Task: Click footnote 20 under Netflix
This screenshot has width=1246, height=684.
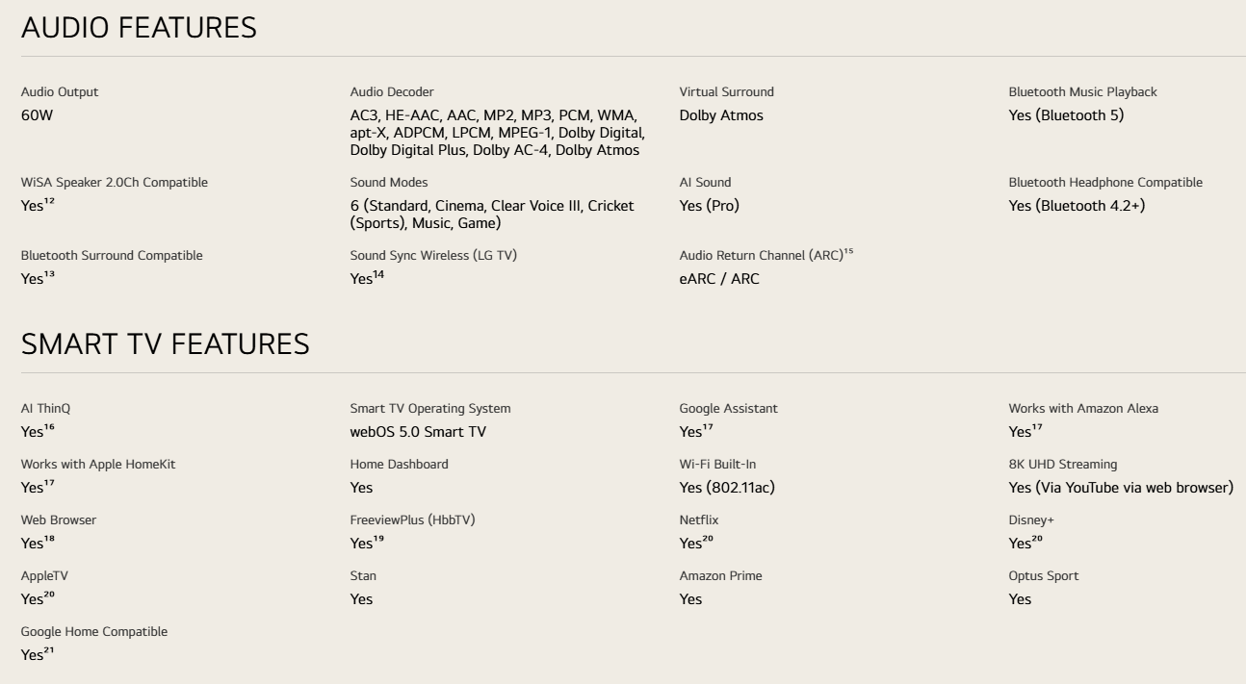Action: coord(708,538)
